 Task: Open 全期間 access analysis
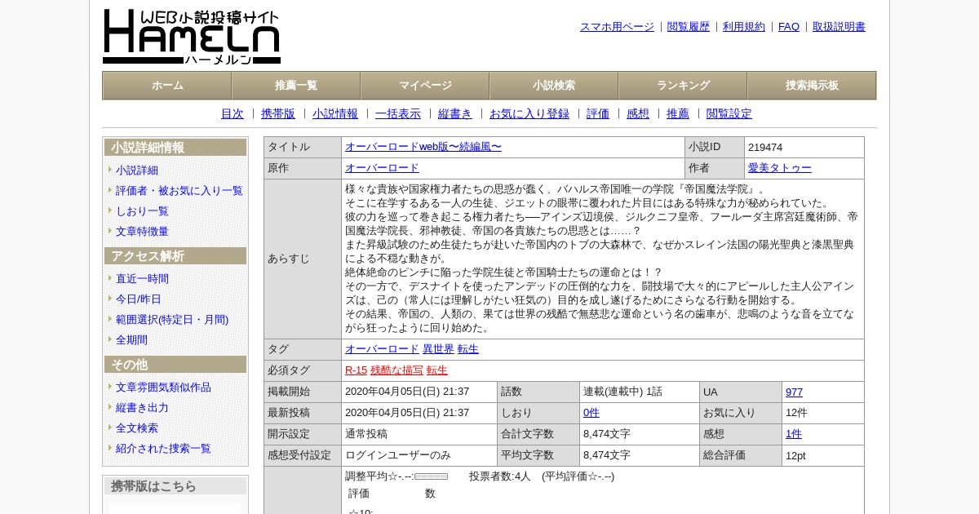coord(131,340)
